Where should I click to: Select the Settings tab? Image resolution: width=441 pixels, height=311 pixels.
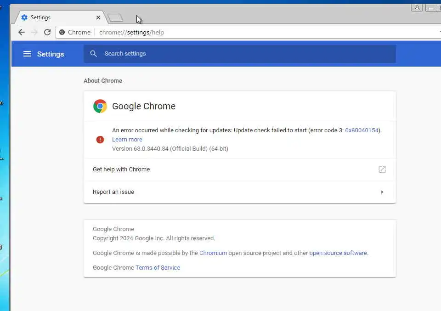click(x=61, y=17)
